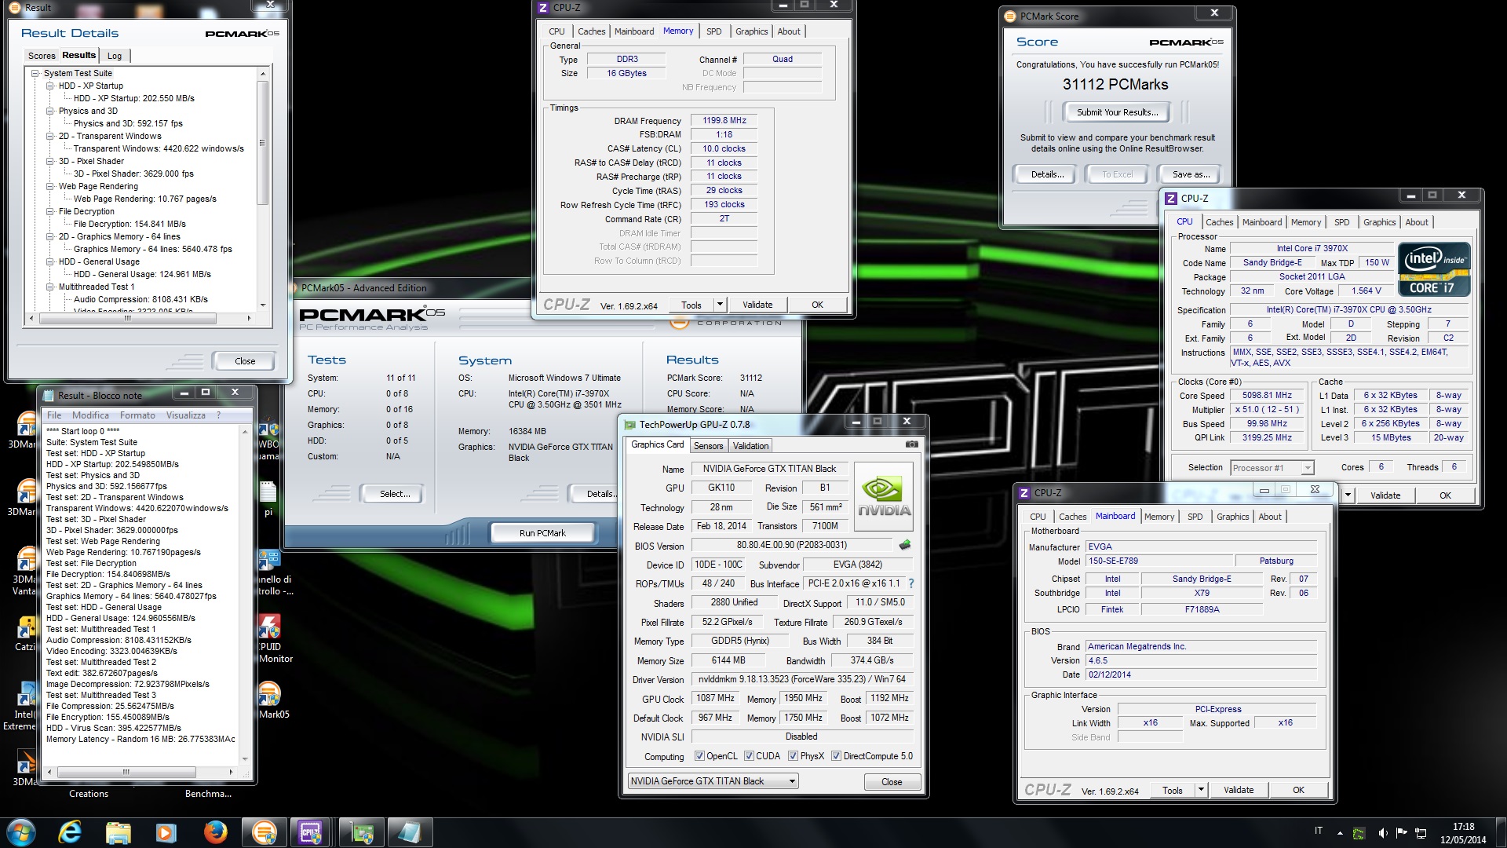Click Select... under Tests in PCMark05
The width and height of the screenshot is (1507, 848).
pos(395,494)
